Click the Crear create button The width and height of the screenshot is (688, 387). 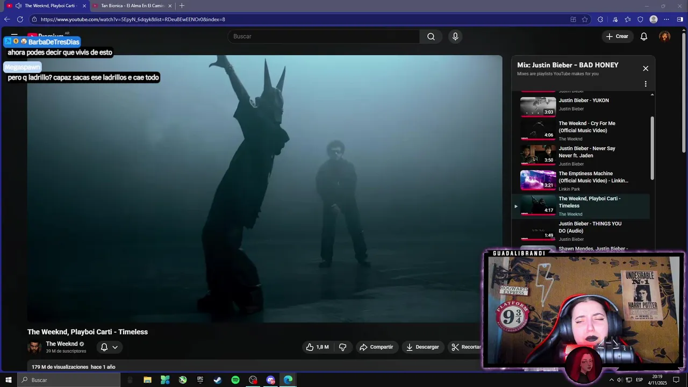tap(617, 37)
